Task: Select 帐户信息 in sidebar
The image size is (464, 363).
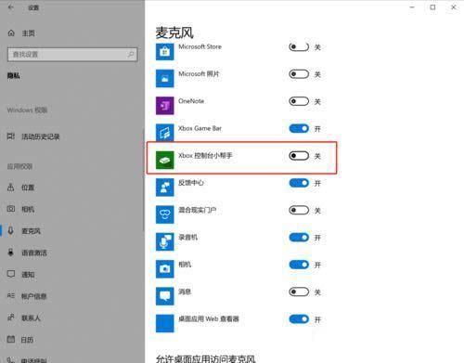Action: (33, 296)
